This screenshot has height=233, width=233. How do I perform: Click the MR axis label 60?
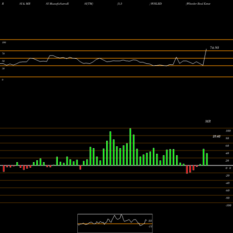click(x=227, y=146)
